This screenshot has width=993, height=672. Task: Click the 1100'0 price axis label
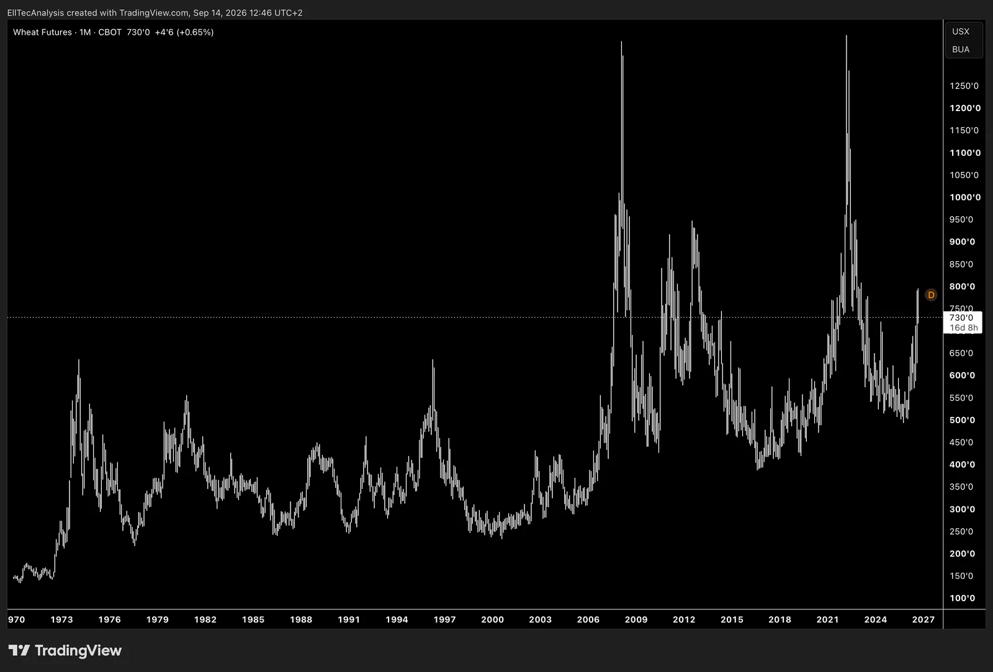click(x=965, y=153)
